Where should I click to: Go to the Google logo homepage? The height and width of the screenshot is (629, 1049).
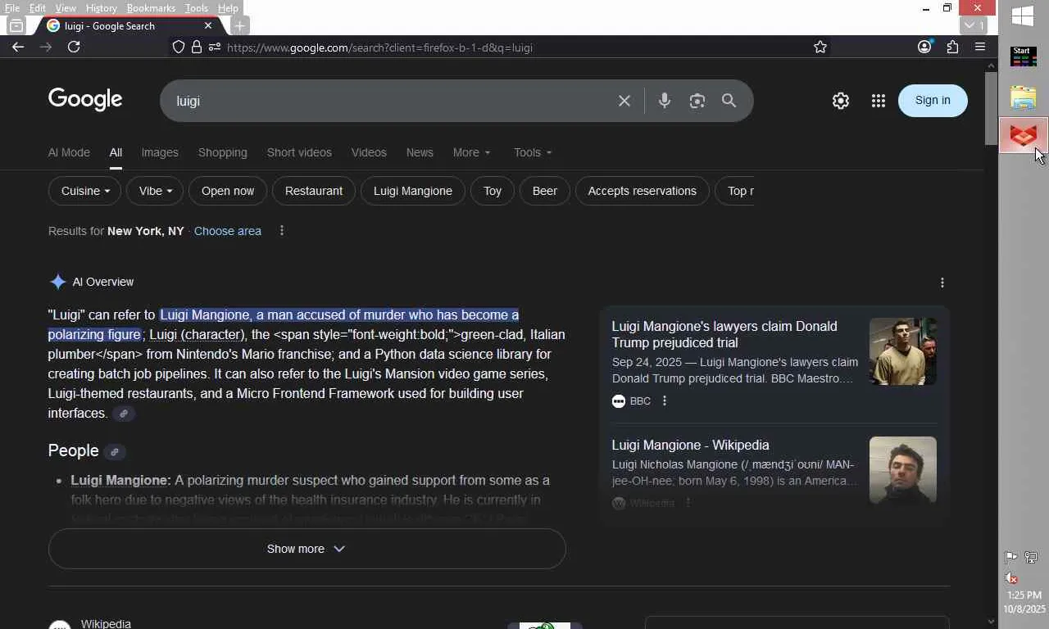[85, 100]
